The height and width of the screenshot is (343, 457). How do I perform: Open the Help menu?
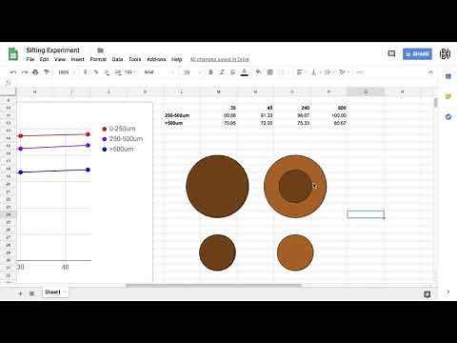177,59
